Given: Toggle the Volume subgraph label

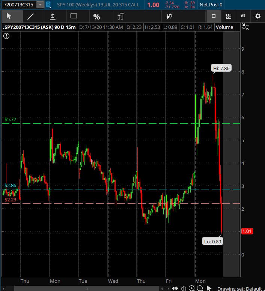Looking at the screenshot, I should click(224, 27).
